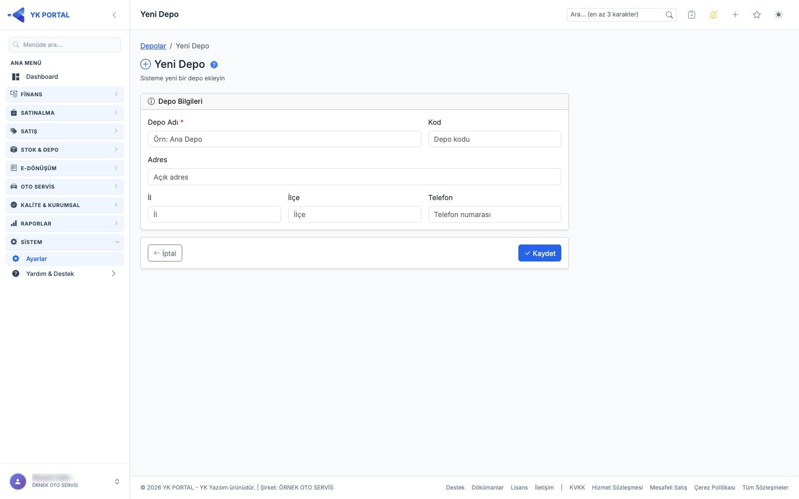Open Çerez Politikası footer link
The image size is (799, 499).
715,488
